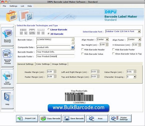Switch to the General Settings tab
Viewport: 145px width, 126px height.
point(25,64)
